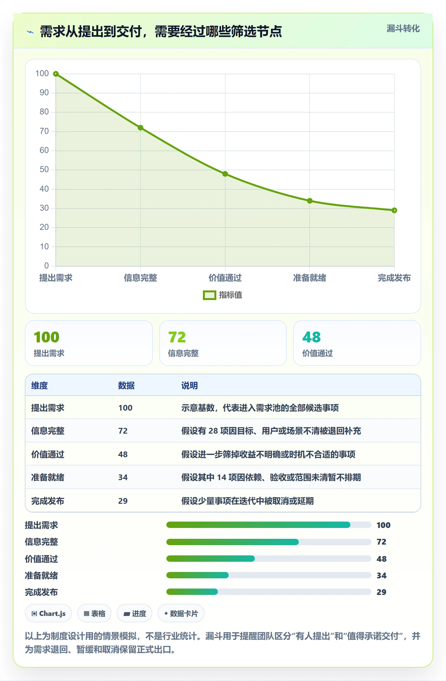Click the 信息完整 progress bar

(269, 542)
